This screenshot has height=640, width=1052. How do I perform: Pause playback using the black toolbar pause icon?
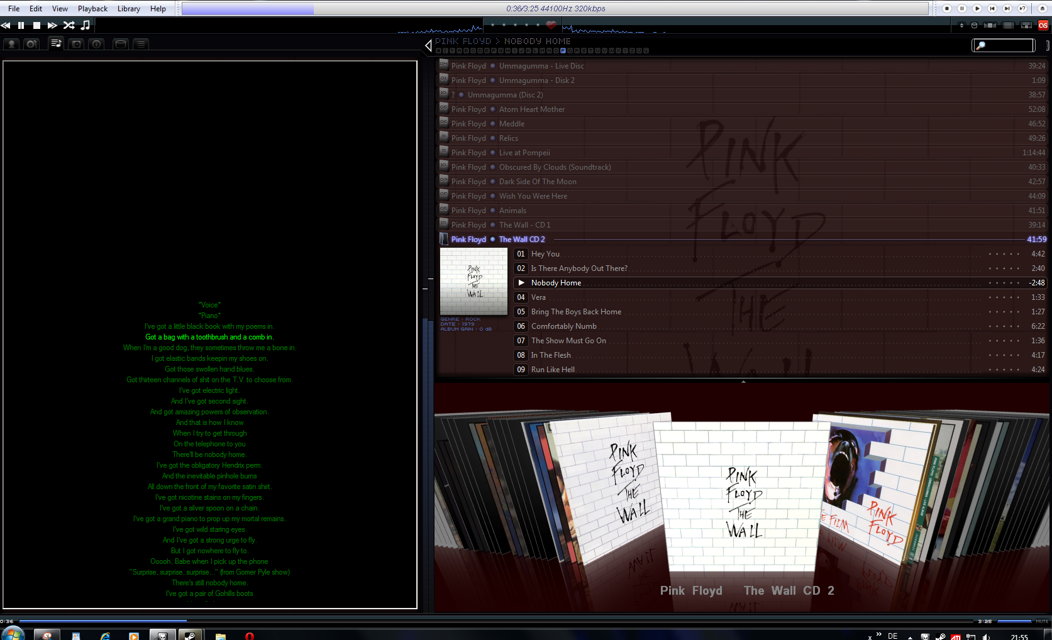pos(21,25)
